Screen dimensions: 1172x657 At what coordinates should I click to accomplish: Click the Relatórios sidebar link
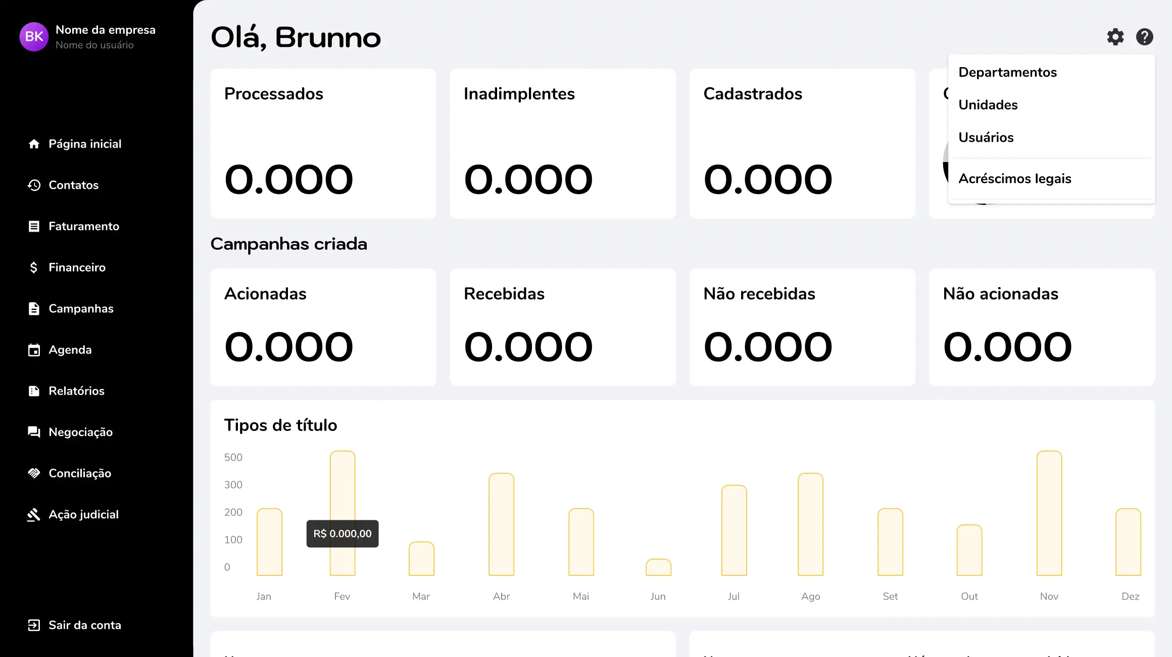point(76,391)
